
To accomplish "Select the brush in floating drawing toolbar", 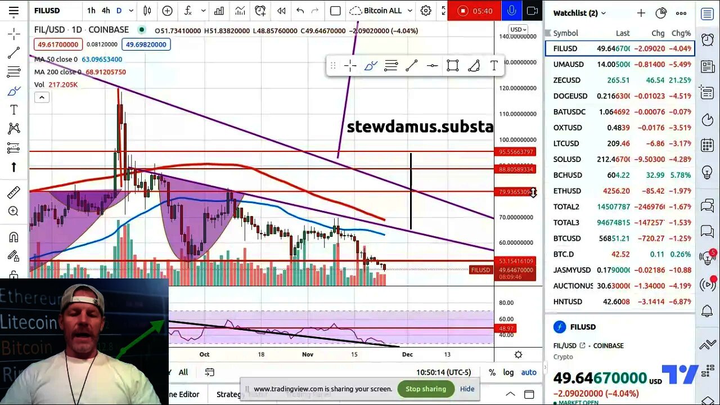I will click(370, 66).
